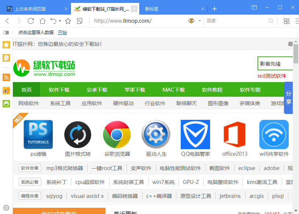Toggle the sidebar panel icon in bookmarks bar
Viewport: 299px width, 214px height.
tap(6, 33)
